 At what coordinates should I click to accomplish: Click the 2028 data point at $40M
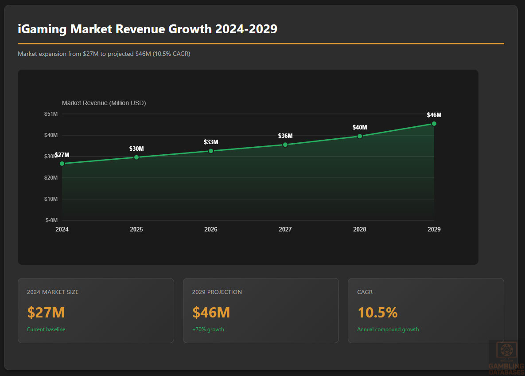[360, 136]
